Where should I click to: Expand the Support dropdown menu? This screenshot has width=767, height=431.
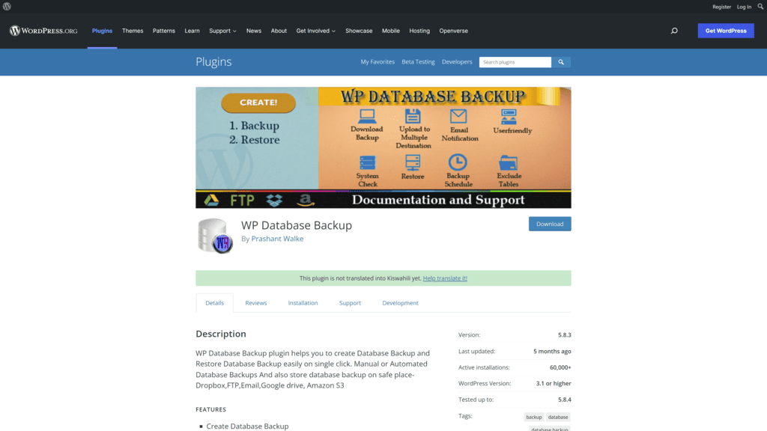click(x=222, y=31)
